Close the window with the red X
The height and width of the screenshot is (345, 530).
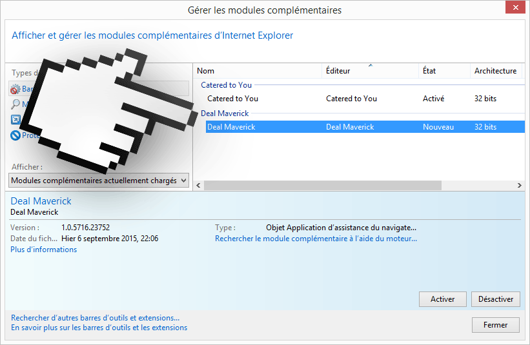click(515, 8)
